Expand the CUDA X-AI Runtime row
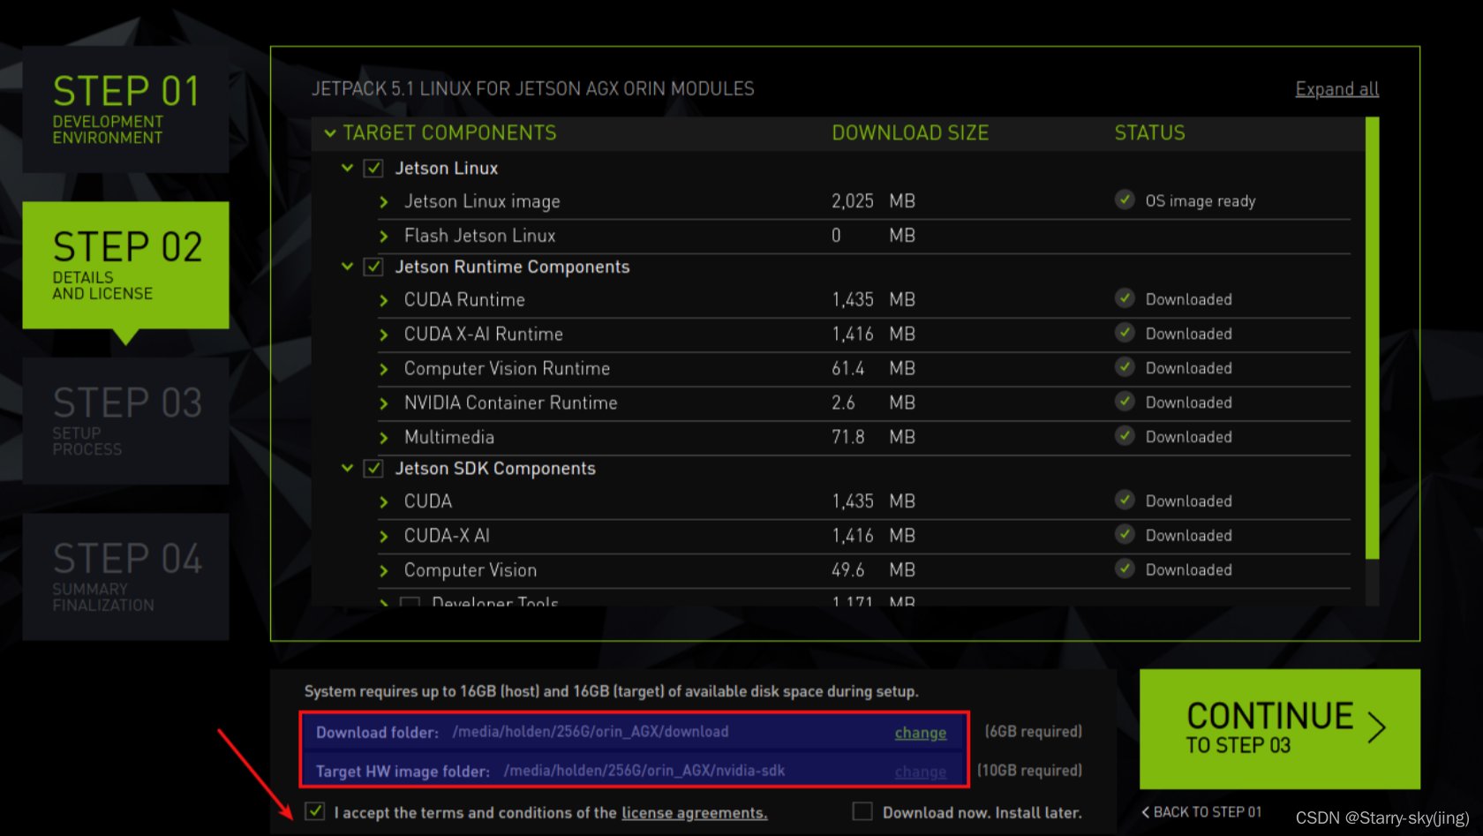 383,335
